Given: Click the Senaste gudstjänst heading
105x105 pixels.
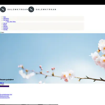Looking at the screenshot, I should [x=7, y=80].
